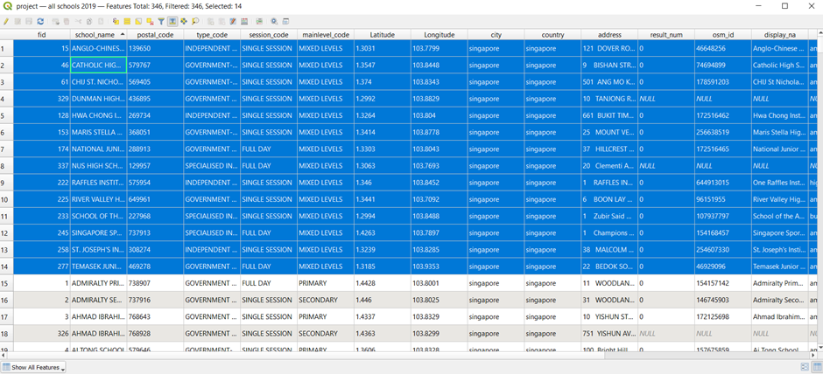Click the Zoom map to selected rows magnifier

(195, 21)
